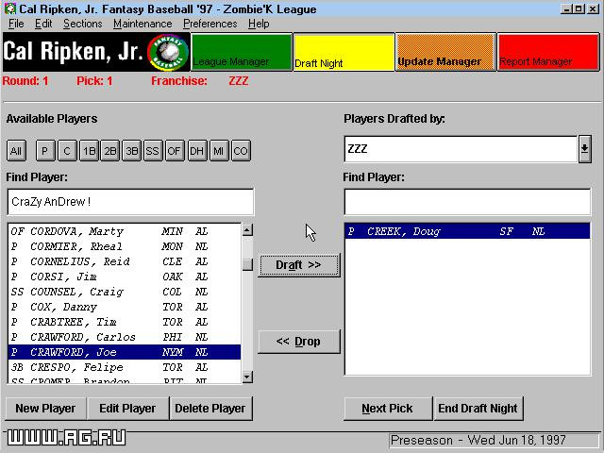604x453 pixels.
Task: Select CORDOVA, Marty in available players
Action: coord(125,231)
